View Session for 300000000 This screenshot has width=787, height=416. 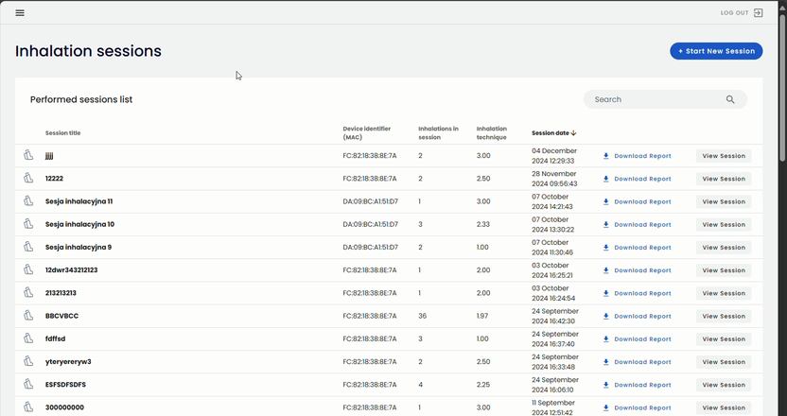(724, 408)
